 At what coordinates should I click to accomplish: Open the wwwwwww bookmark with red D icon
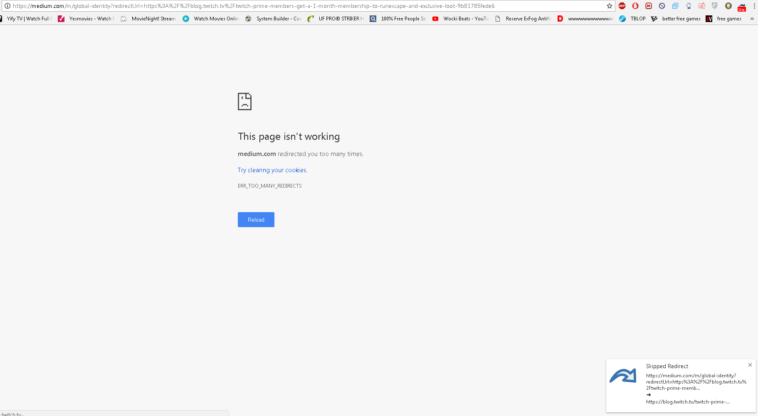585,19
